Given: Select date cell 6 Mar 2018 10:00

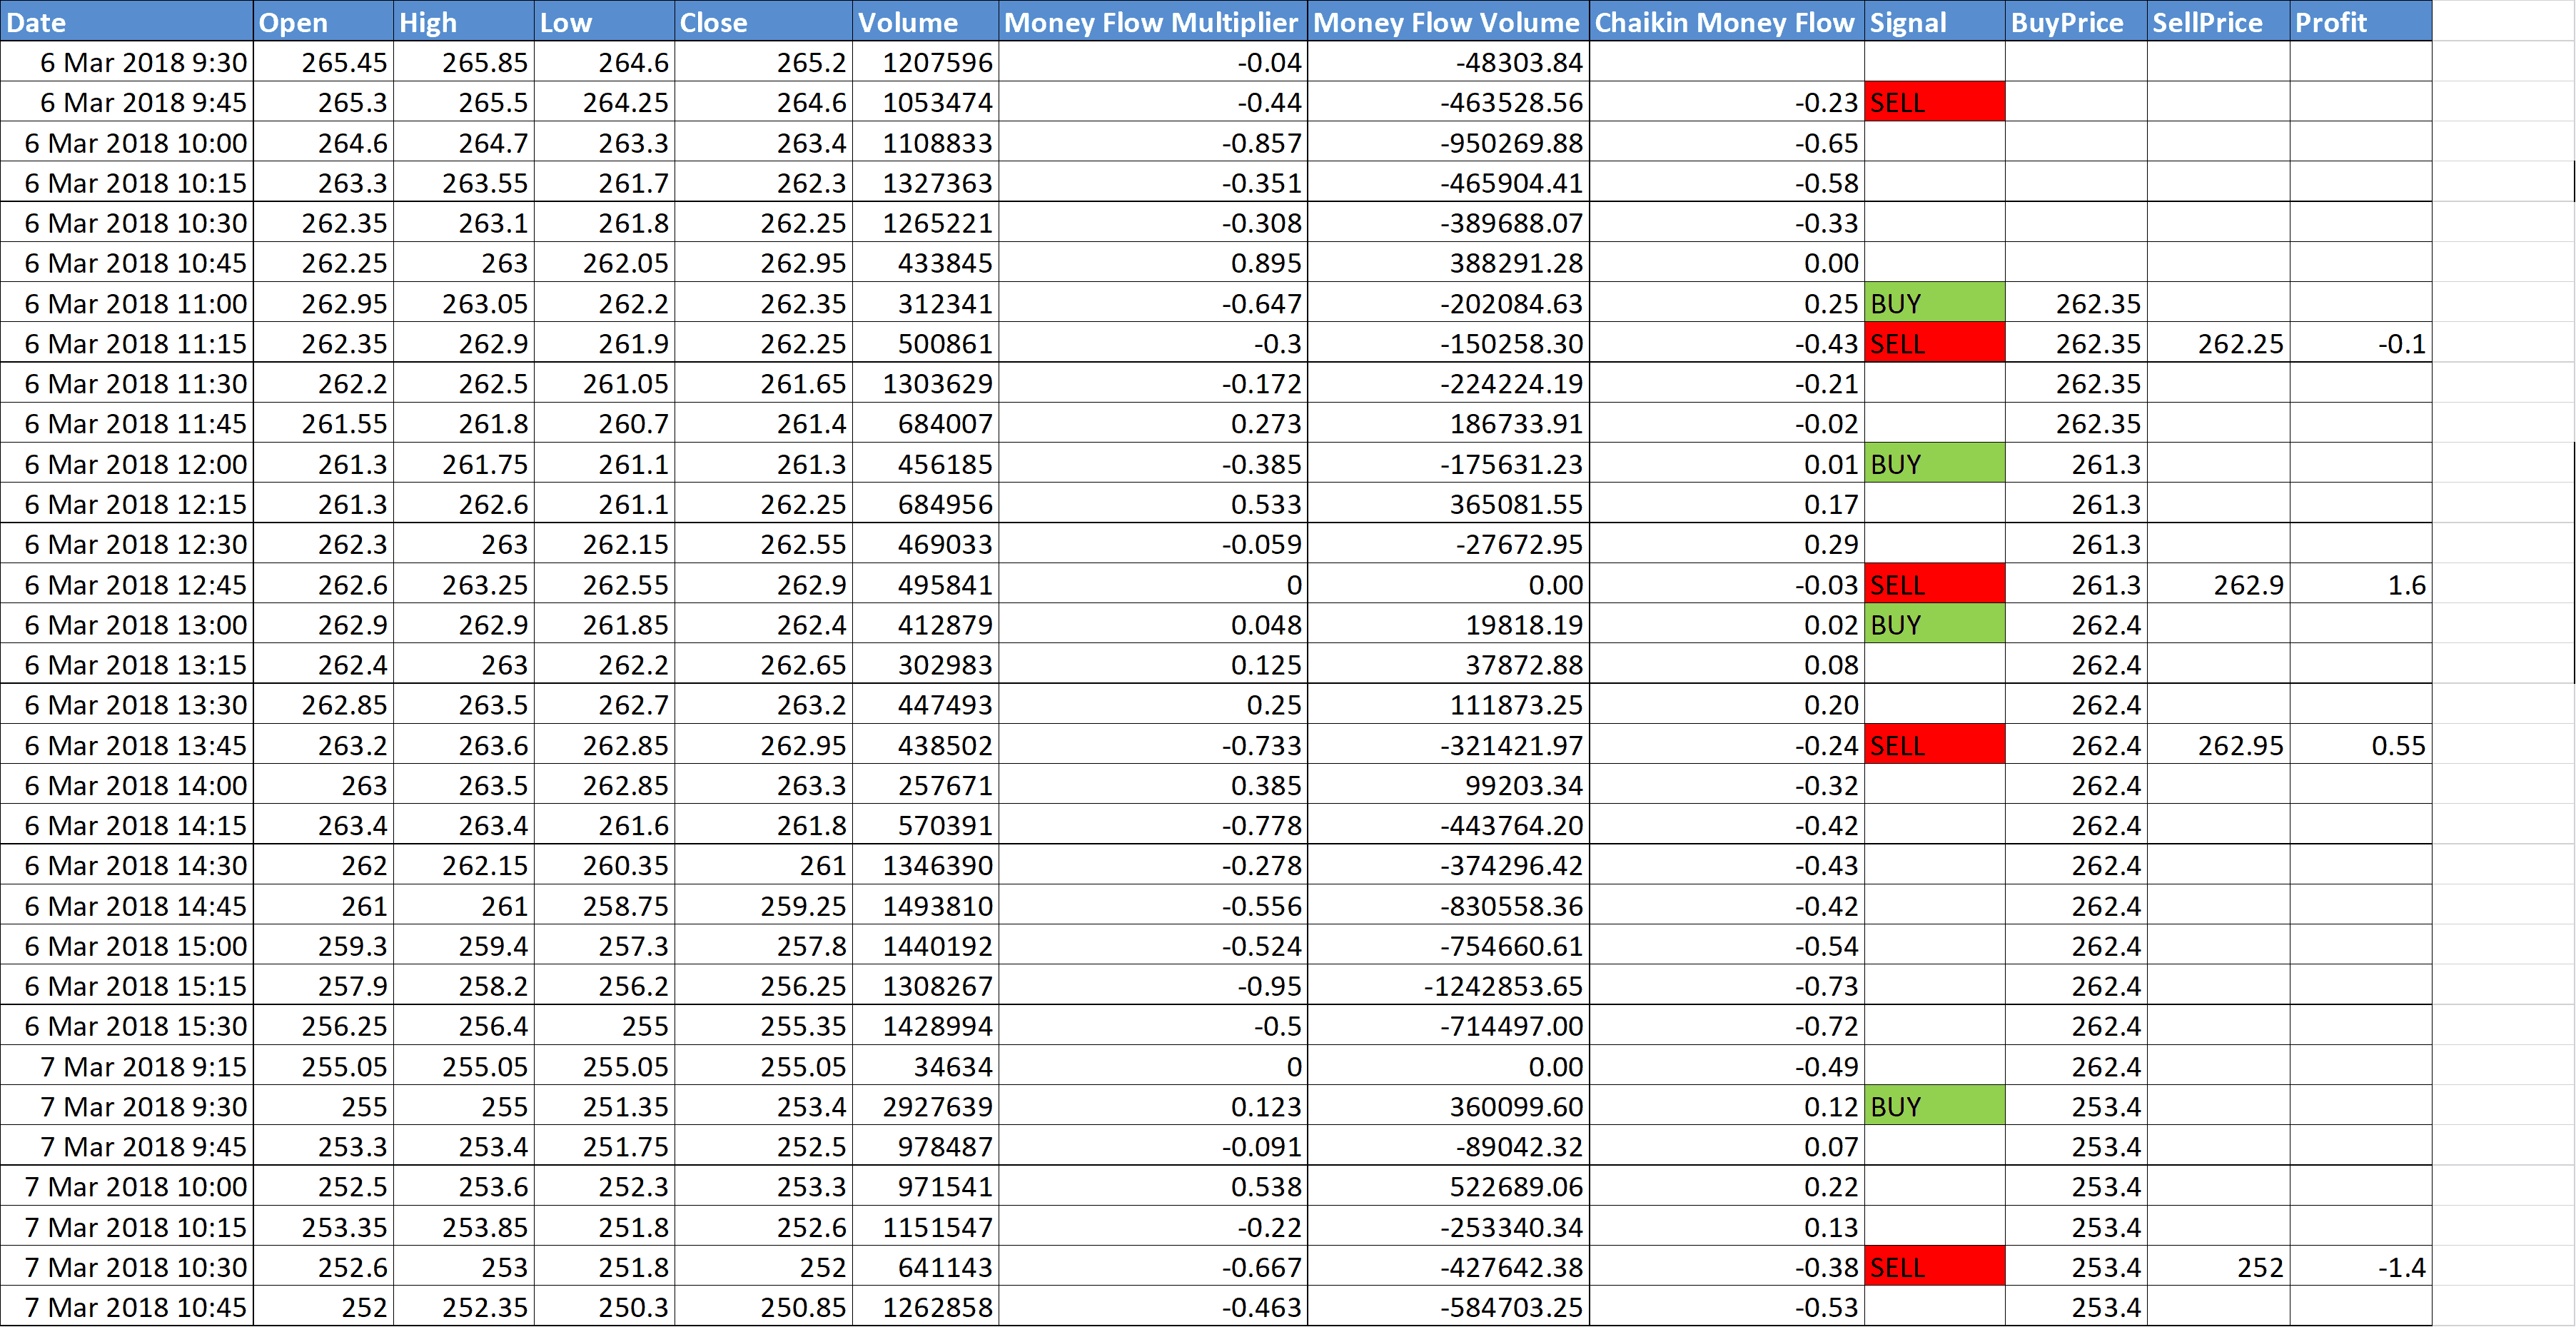Looking at the screenshot, I should [127, 142].
